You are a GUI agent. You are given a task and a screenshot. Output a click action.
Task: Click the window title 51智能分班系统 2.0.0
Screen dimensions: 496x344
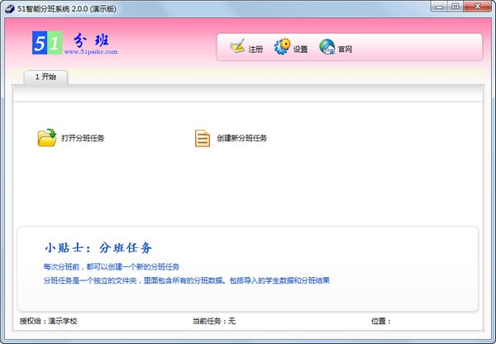[x=67, y=8]
